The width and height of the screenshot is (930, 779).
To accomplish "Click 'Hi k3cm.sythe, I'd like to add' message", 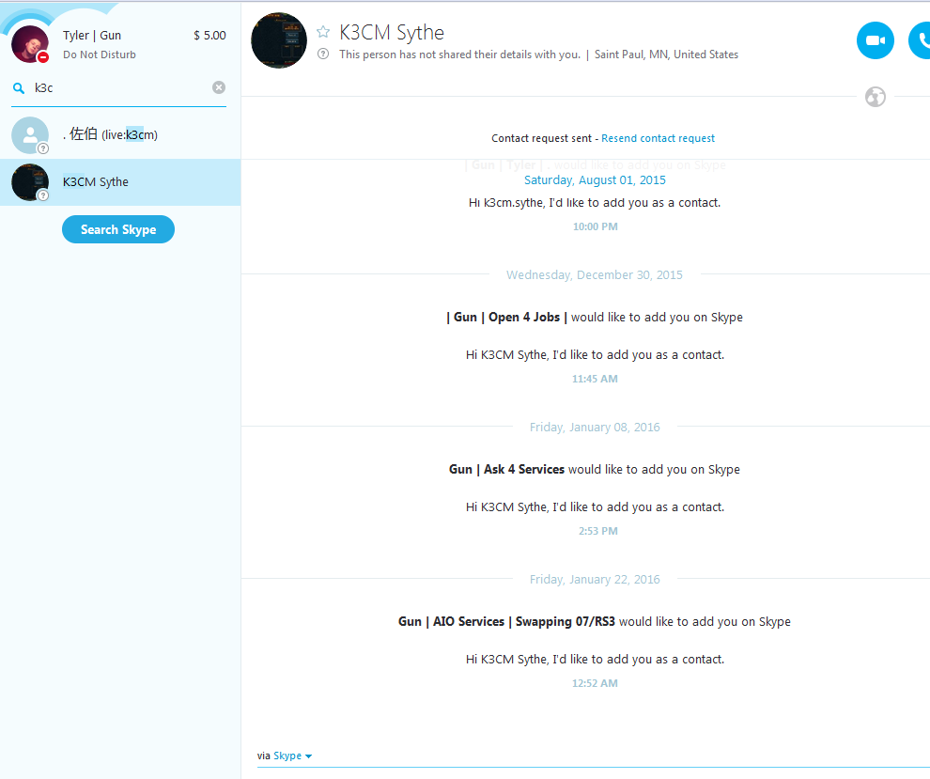I will click(595, 203).
